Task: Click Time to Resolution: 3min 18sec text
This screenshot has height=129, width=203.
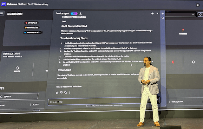Action: 69,87
